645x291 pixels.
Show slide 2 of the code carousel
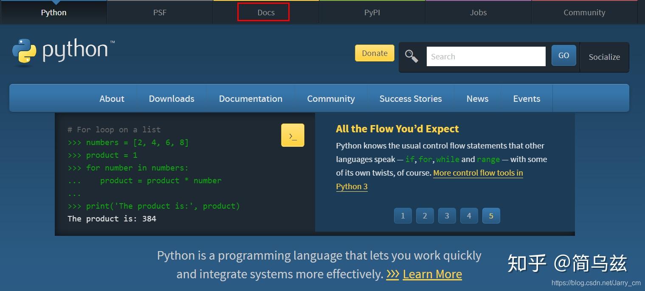click(x=425, y=216)
